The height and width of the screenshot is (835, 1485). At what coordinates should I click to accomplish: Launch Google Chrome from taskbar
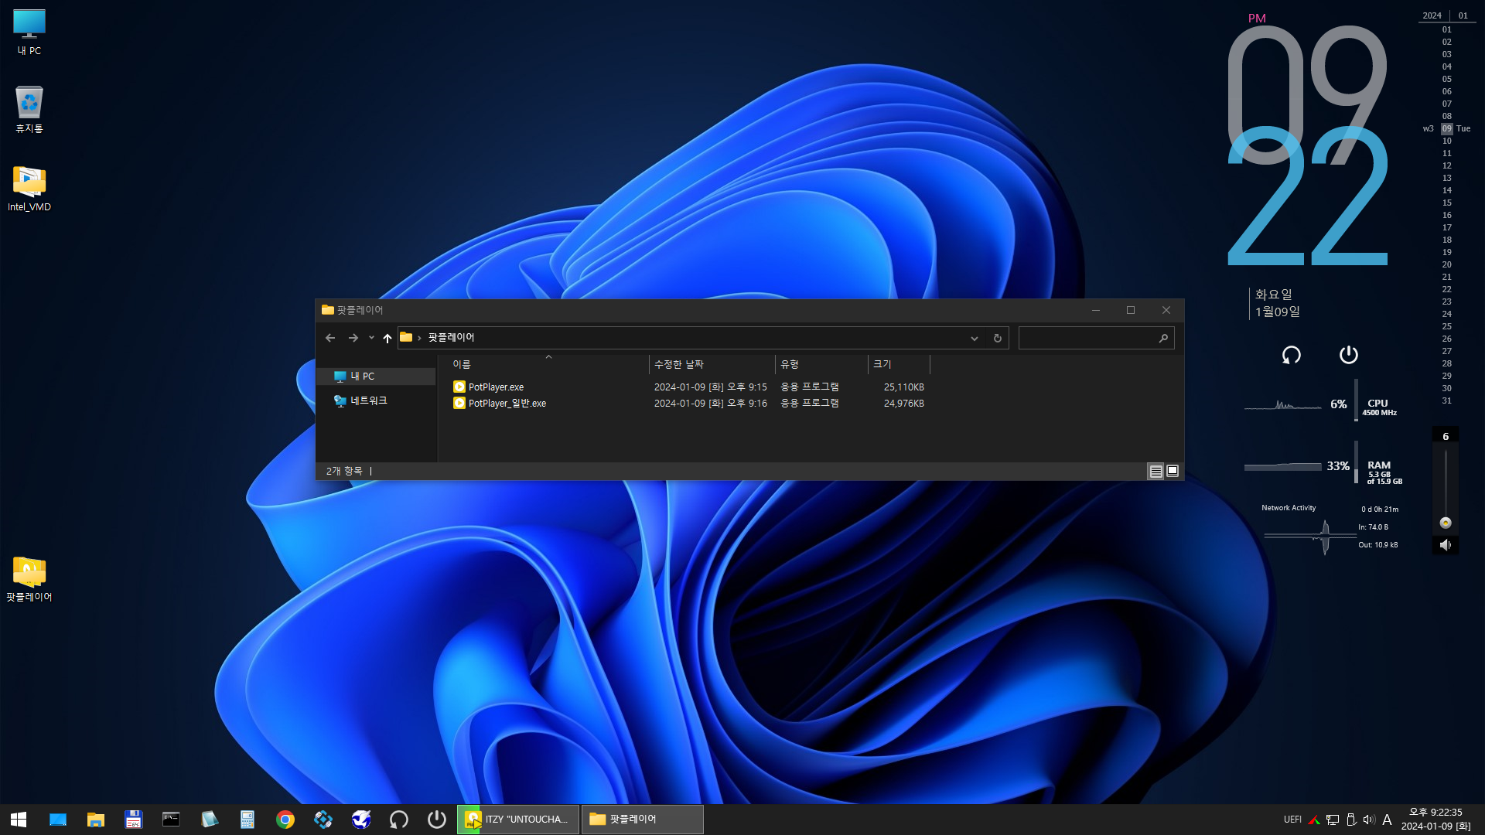(285, 820)
